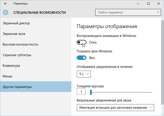This screenshot has height=116, width=164.
Task: Select Другие параметры in the sidebar
Action: 17,87
